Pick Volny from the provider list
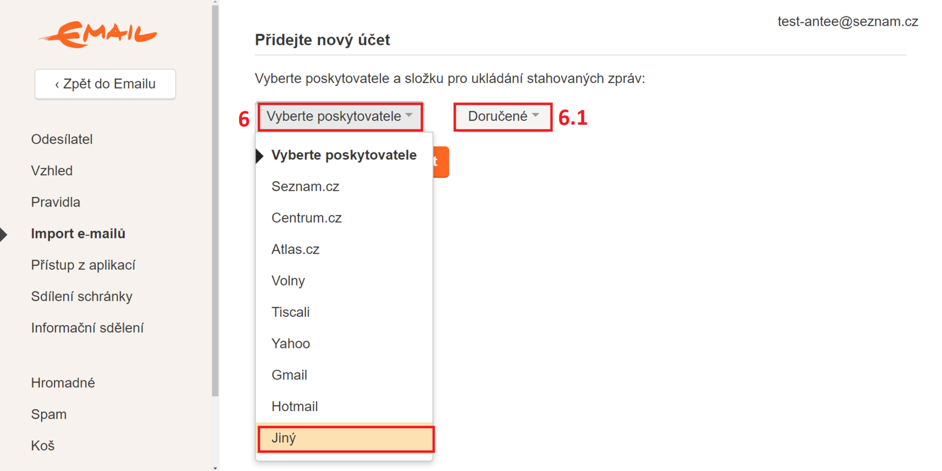This screenshot has height=471, width=942. (288, 281)
